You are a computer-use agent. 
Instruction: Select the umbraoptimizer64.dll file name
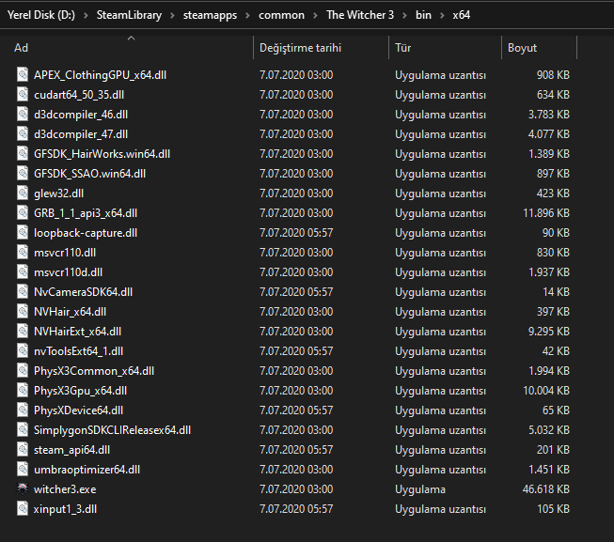pyautogui.click(x=87, y=470)
